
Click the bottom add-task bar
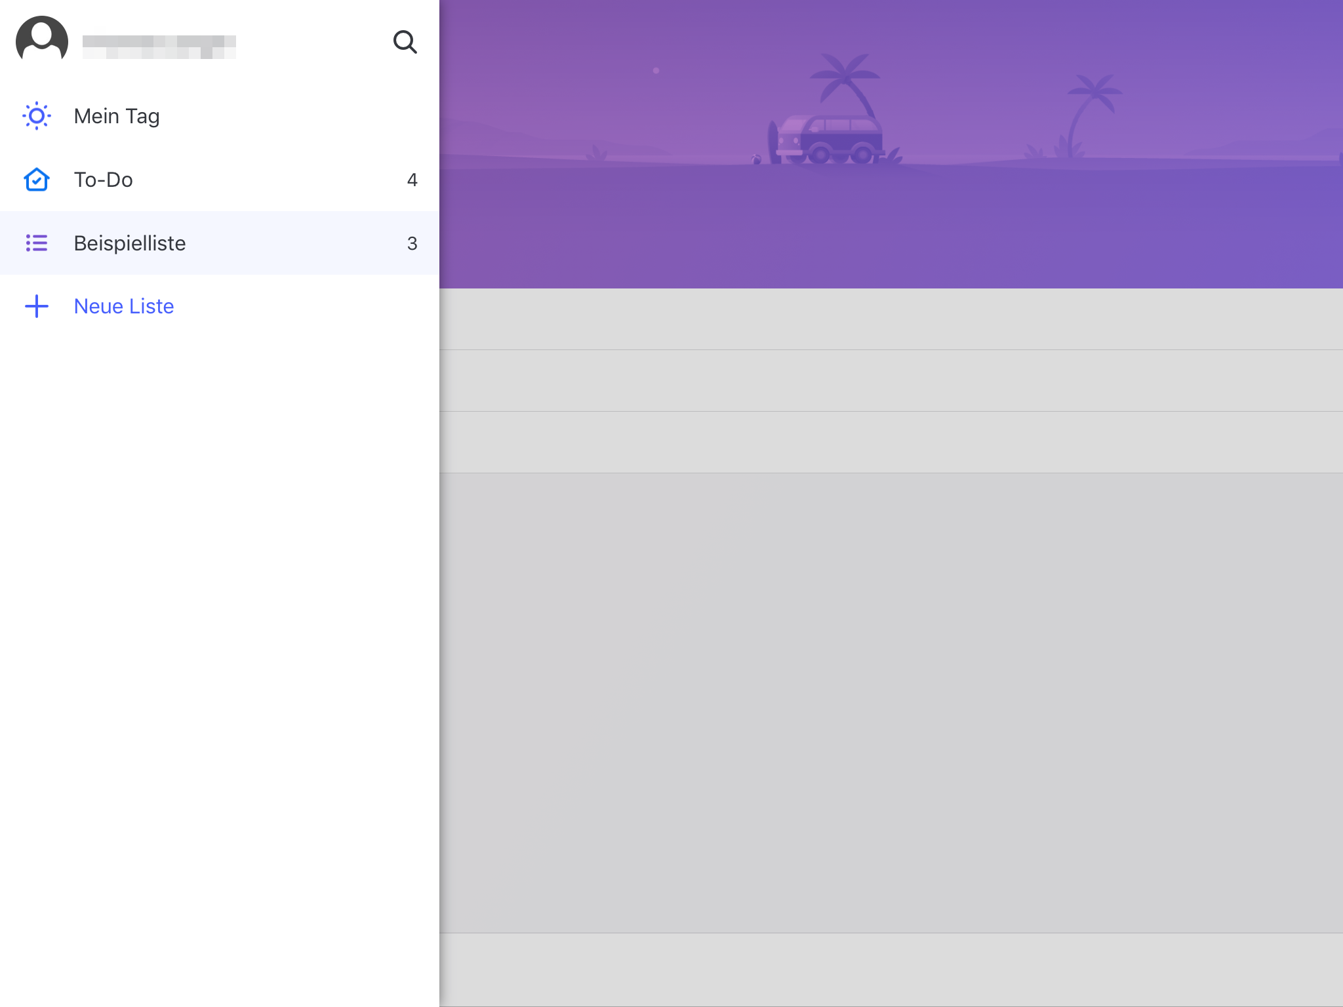(x=891, y=969)
